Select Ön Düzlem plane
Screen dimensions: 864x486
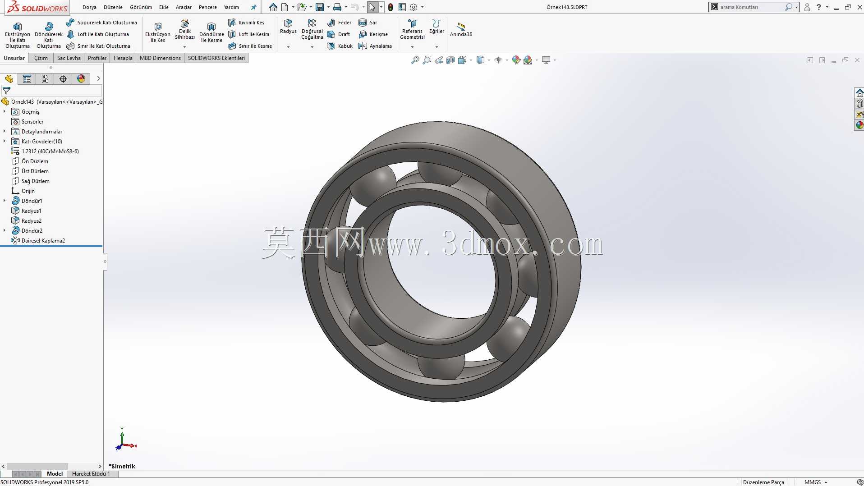pyautogui.click(x=30, y=161)
